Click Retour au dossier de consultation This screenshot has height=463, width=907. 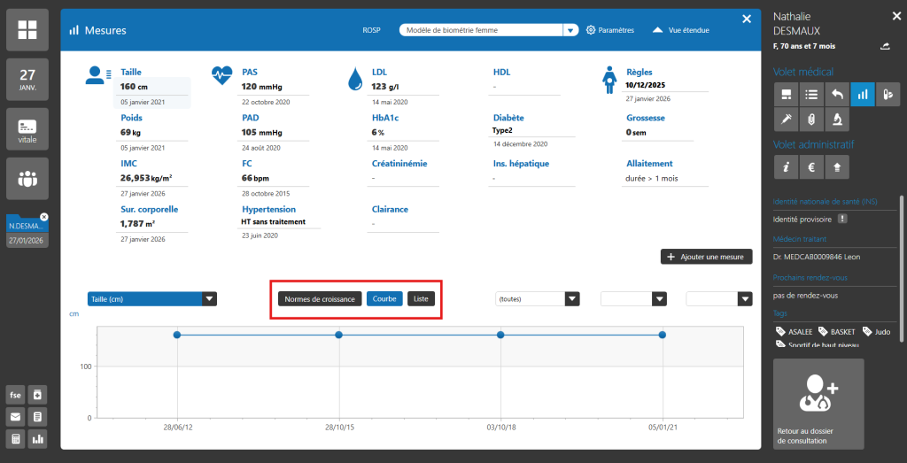coord(818,404)
